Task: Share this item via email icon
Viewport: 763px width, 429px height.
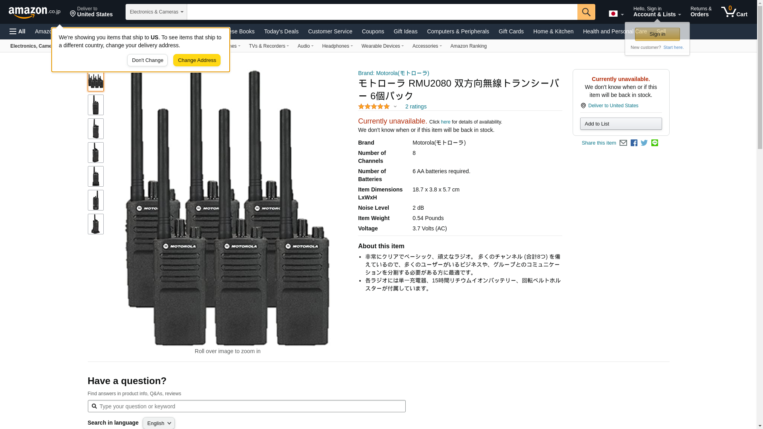Action: (623, 143)
